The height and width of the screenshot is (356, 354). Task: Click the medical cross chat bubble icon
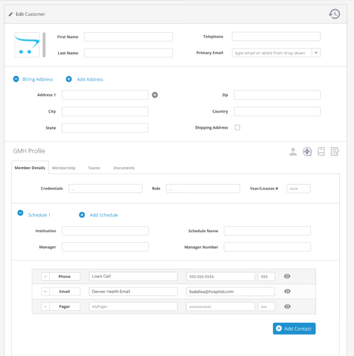[307, 152]
